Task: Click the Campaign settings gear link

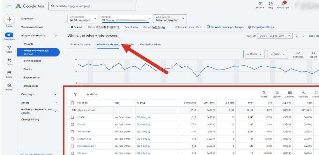Action: pos(261,27)
